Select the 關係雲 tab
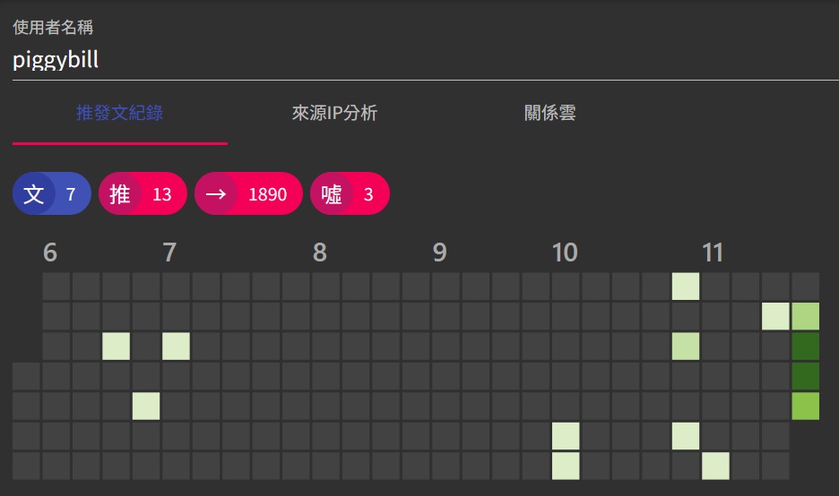Image resolution: width=839 pixels, height=496 pixels. click(549, 114)
